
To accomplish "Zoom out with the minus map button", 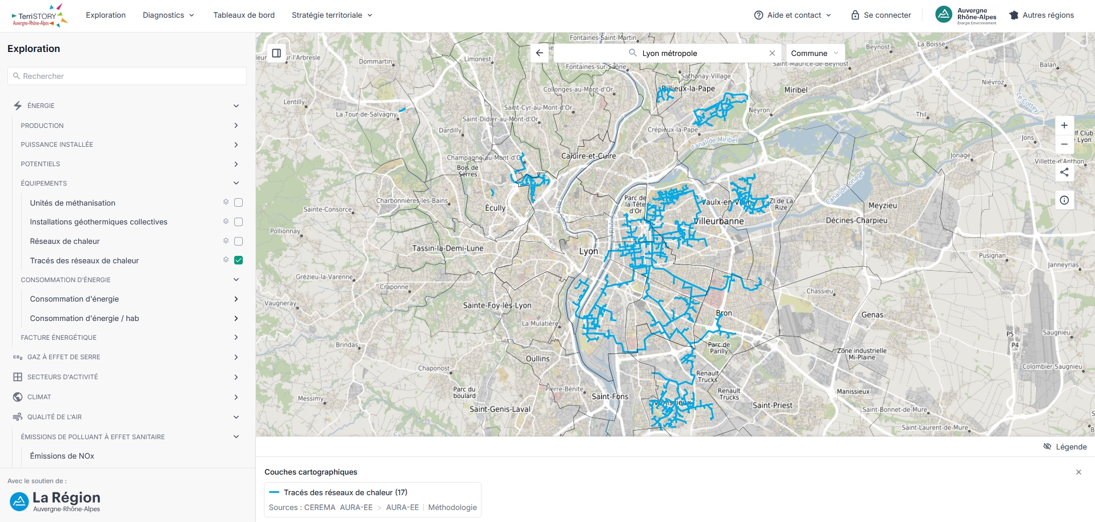I will pos(1064,144).
